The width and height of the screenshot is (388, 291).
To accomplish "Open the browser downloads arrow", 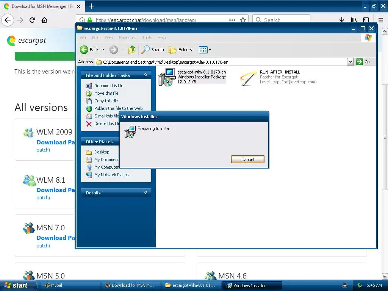I will (x=342, y=20).
